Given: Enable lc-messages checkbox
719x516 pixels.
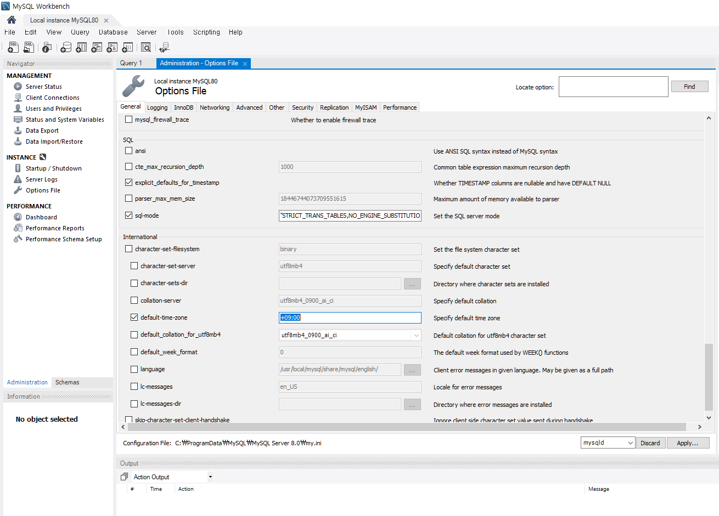Looking at the screenshot, I should 134,386.
